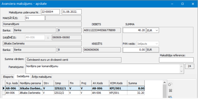Open the Ārējs maksājums tab
Image resolution: width=198 pixels, height=99 pixels.
pyautogui.click(x=42, y=77)
